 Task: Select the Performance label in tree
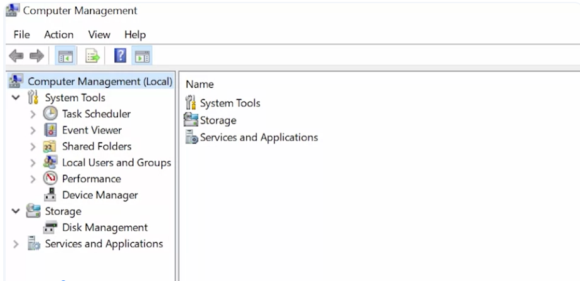pyautogui.click(x=92, y=179)
